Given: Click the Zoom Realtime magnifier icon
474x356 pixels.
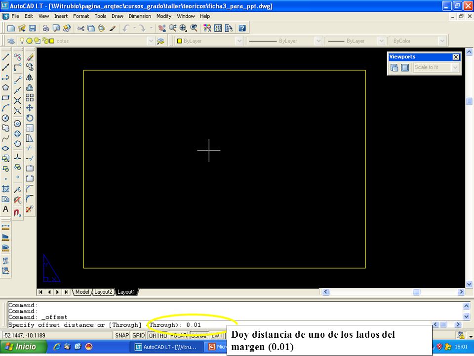Looking at the screenshot, I should tap(173, 28).
